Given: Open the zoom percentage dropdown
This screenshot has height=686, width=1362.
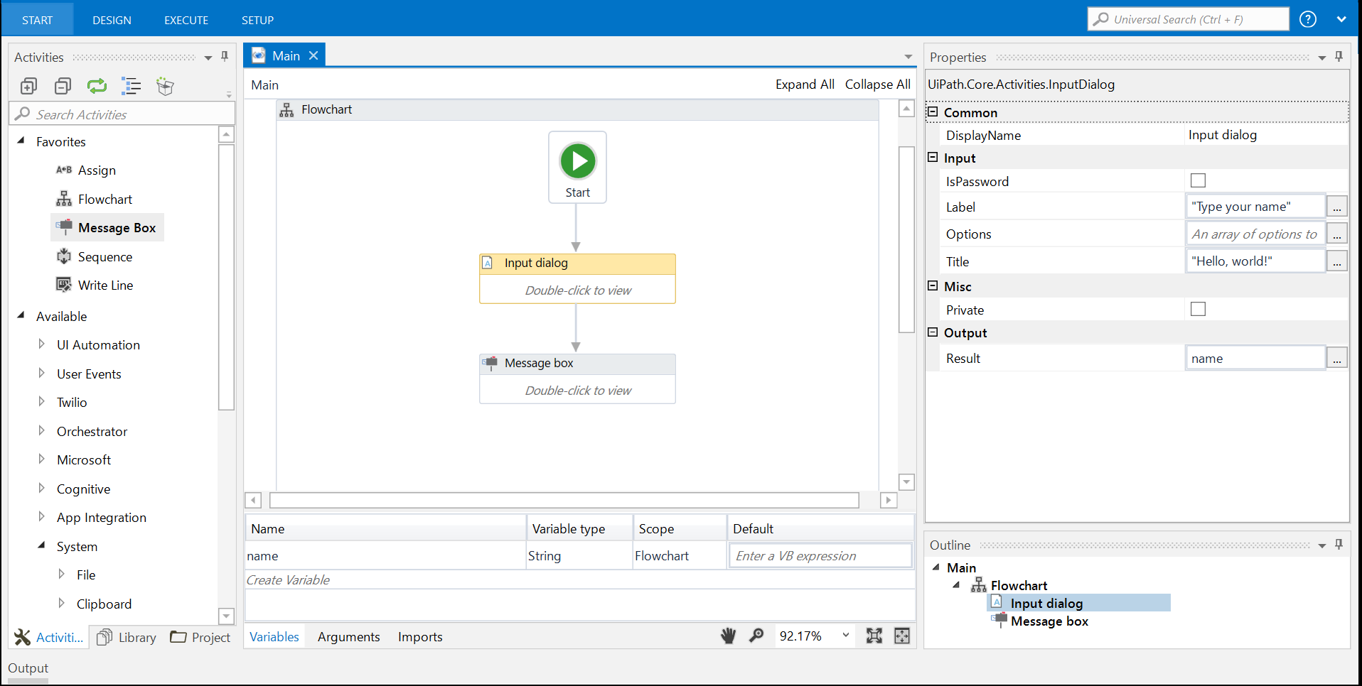Looking at the screenshot, I should pos(845,636).
